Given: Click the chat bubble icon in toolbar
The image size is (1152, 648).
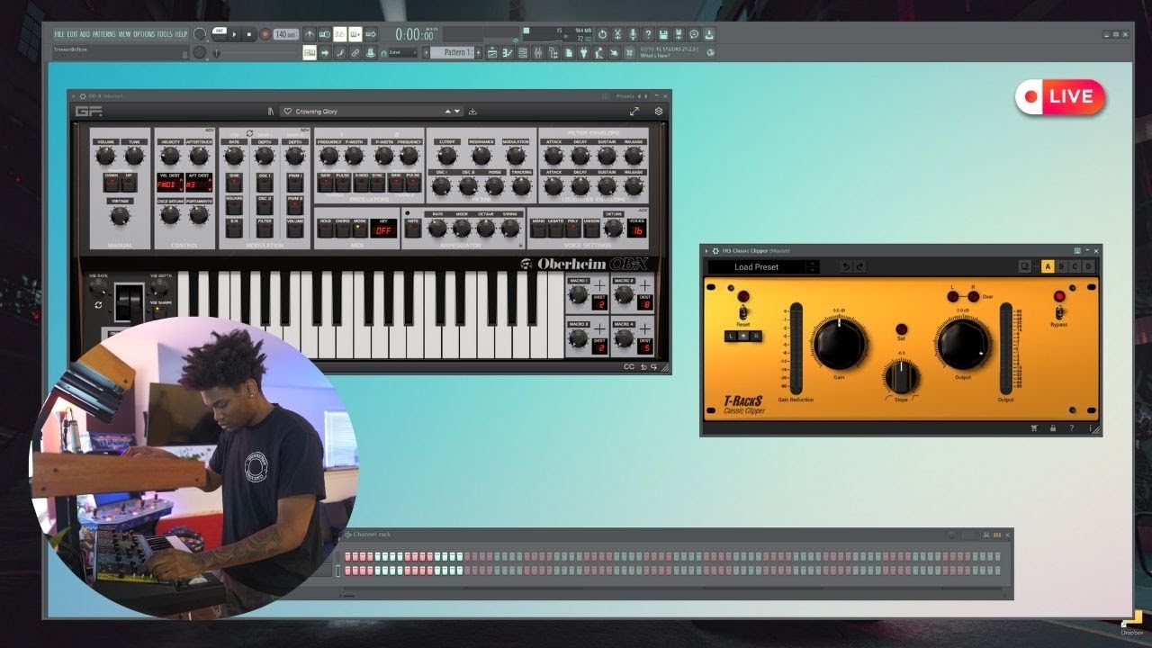Looking at the screenshot, I should [694, 34].
